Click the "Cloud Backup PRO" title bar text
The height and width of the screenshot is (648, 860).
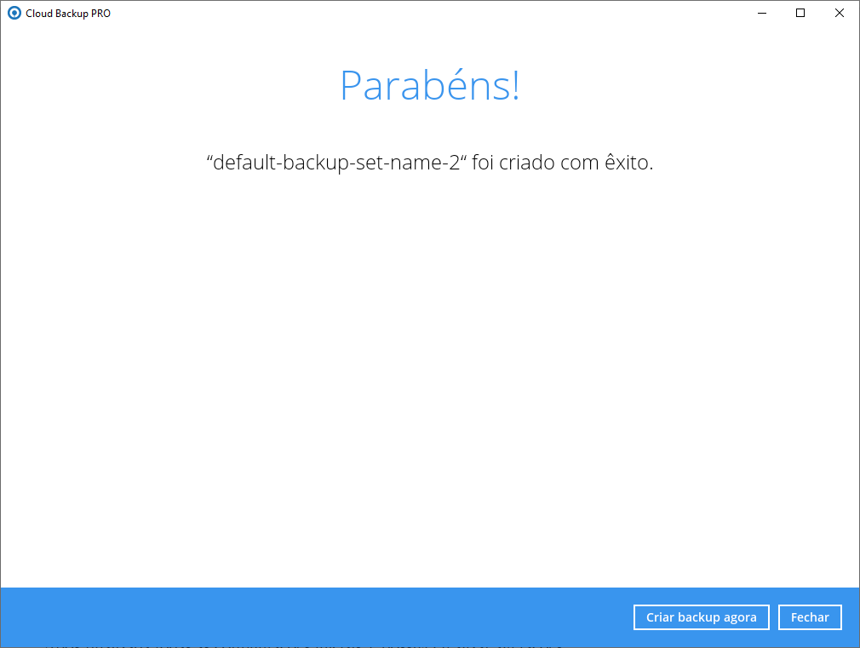(68, 14)
